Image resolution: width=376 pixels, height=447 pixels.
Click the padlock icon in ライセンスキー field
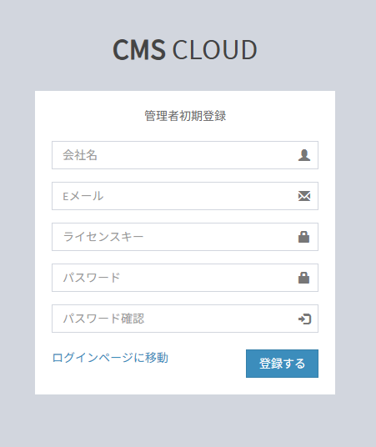pos(303,237)
